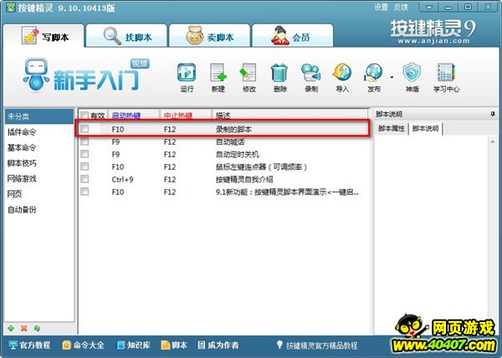Select the 录制的脚本 description
Screen dimensions: 502x358
(x=233, y=130)
